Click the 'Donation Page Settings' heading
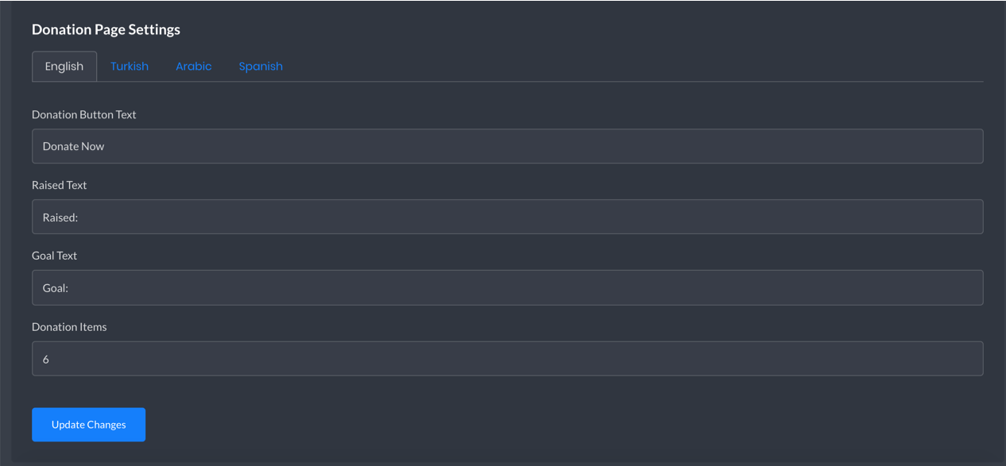Screen dimensions: 1006x466 coord(106,29)
